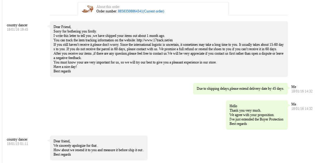Select the 'country dancer' name dated 18/01/16

[x=17, y=25]
